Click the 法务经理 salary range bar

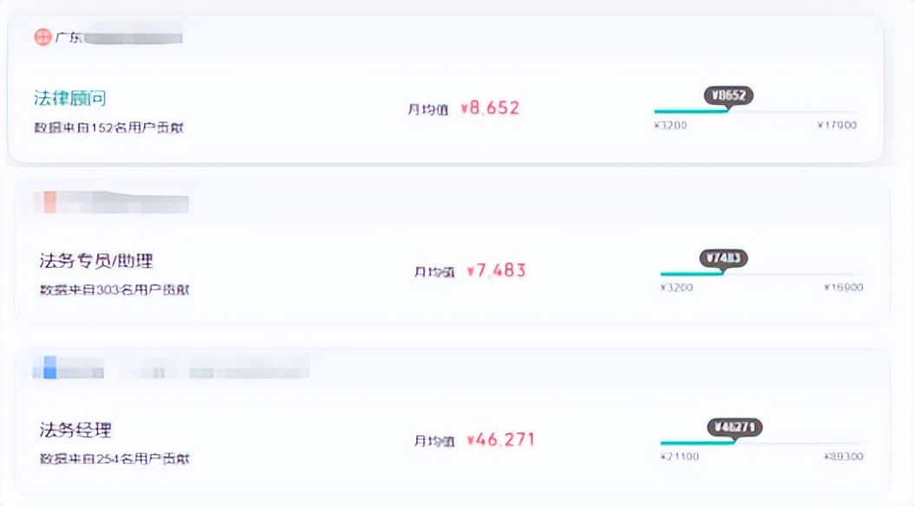[761, 444]
